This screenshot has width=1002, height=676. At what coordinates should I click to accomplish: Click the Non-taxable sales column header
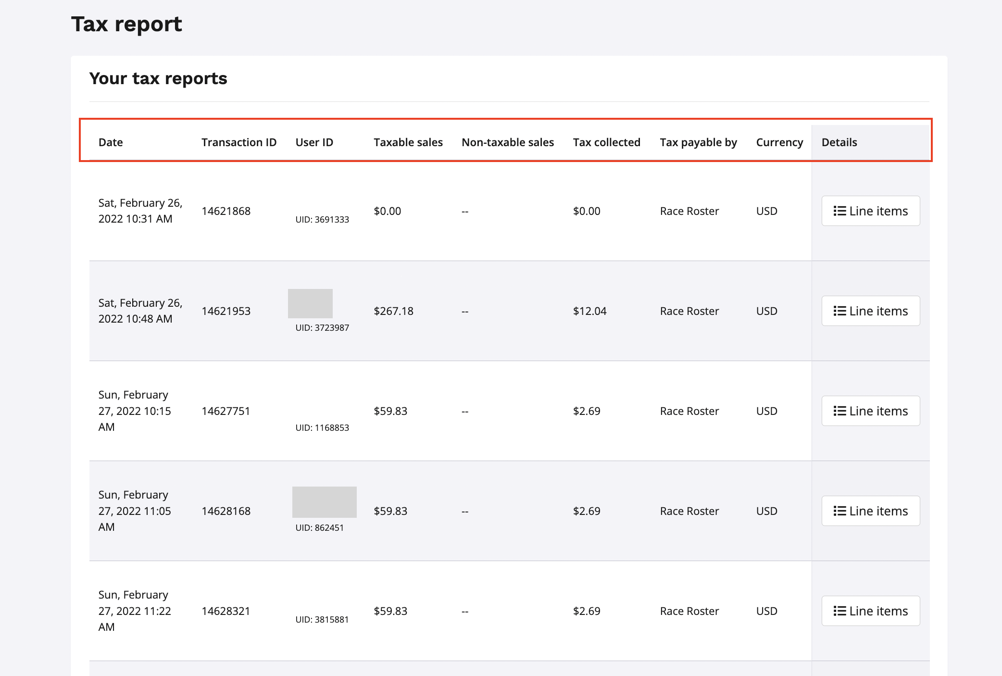tap(508, 142)
